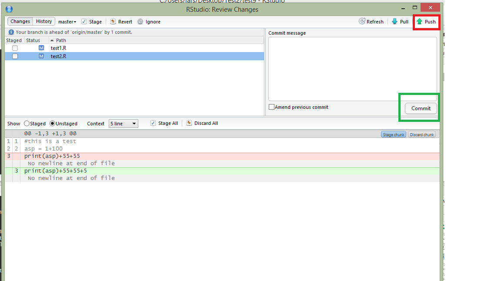Click the Refresh label text
The height and width of the screenshot is (281, 501).
tap(375, 22)
